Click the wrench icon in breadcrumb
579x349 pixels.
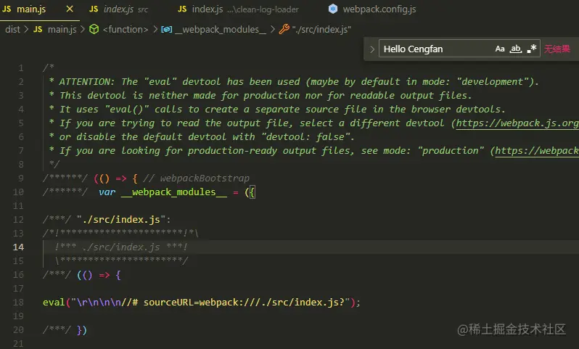point(284,29)
